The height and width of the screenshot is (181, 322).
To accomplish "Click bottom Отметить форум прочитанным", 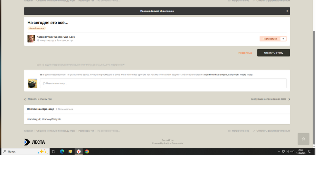I will pyautogui.click(x=271, y=131).
